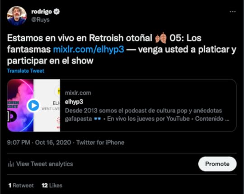Open the card description about podcast de cultura pop

pyautogui.click(x=147, y=115)
